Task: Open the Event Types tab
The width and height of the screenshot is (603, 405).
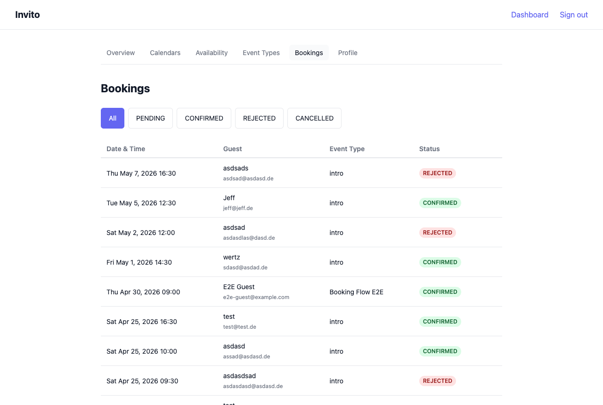Action: [261, 53]
